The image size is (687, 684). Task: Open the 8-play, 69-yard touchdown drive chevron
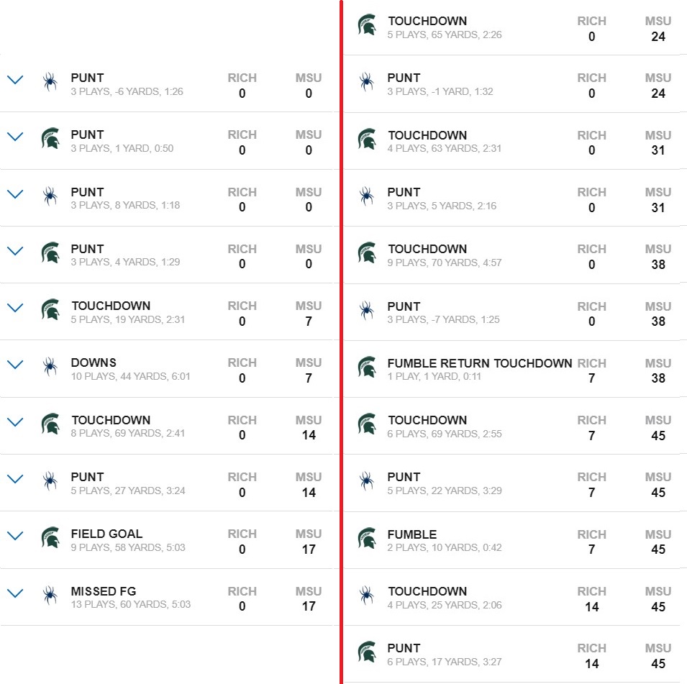15,422
